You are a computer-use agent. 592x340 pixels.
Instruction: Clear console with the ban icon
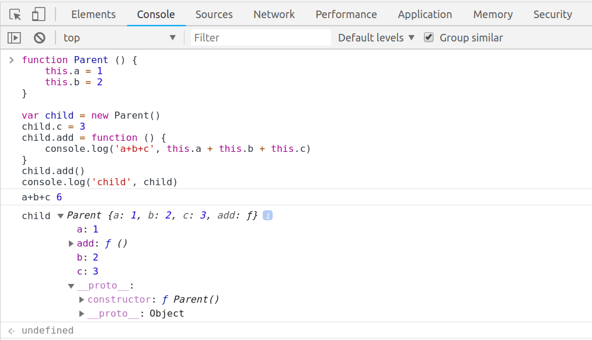[x=40, y=38]
